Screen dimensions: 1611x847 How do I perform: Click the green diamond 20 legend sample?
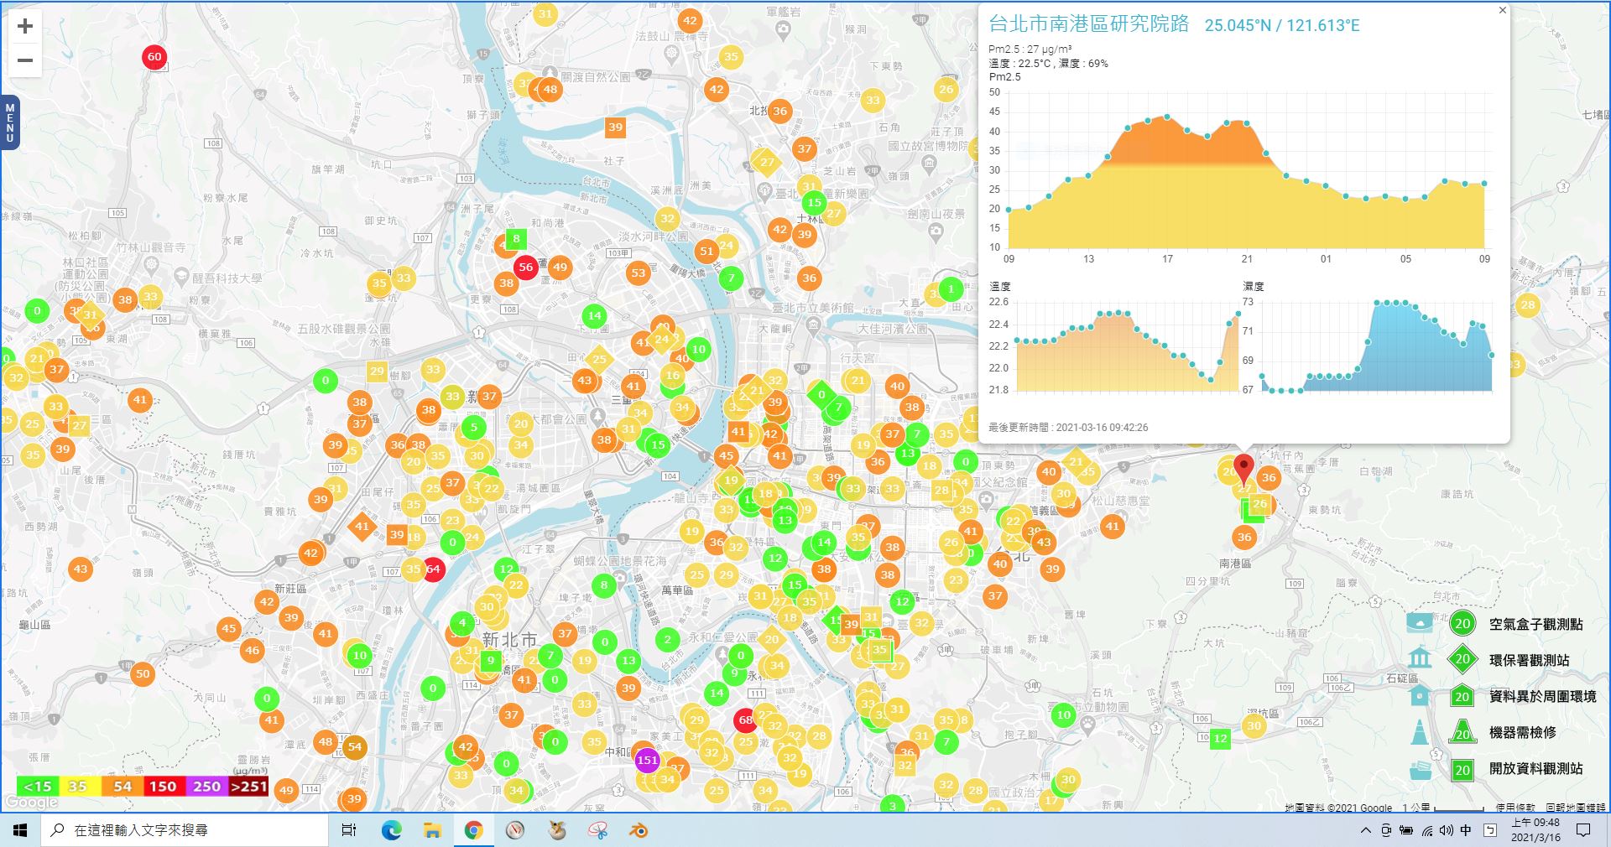1462,659
